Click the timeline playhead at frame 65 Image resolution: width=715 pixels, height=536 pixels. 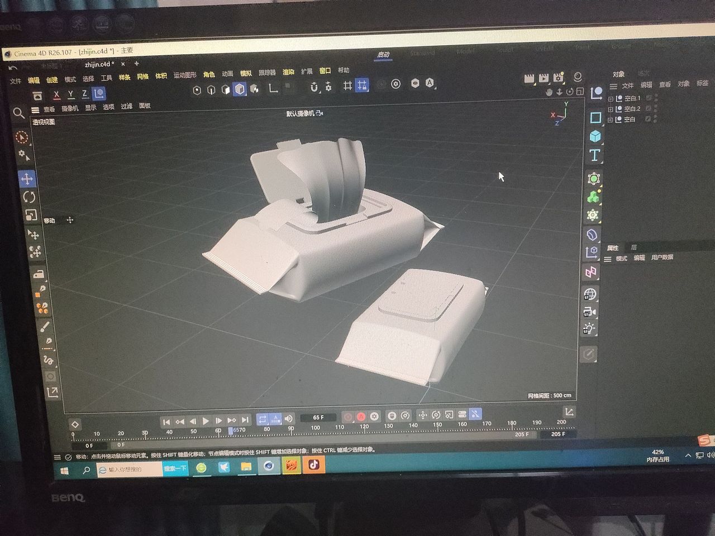coord(231,430)
